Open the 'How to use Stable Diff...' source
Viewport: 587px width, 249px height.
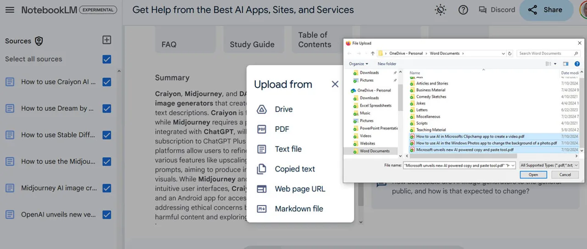pos(58,135)
